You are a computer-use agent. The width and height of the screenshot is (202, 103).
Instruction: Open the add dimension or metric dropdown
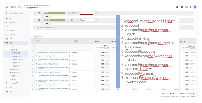[45, 27]
